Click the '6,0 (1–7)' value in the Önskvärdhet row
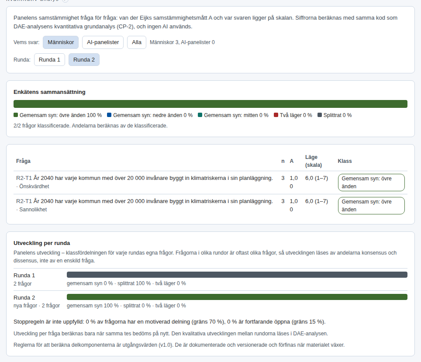This screenshot has width=421, height=362. pyautogui.click(x=317, y=178)
